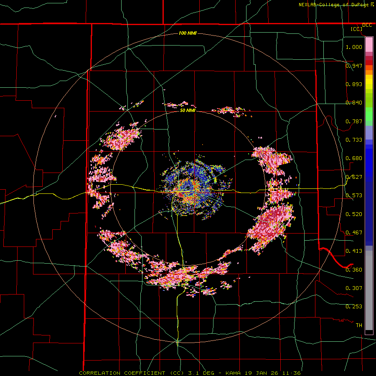Image resolution: width=376 pixels, height=376 pixels.
Task: Click the "TH" threshold label in legend
Action: 359,325
